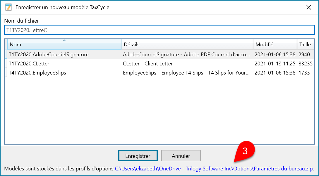
Task: Click the EmployeeSlips - Employee T4 Slips details cell
Action: pyautogui.click(x=186, y=73)
